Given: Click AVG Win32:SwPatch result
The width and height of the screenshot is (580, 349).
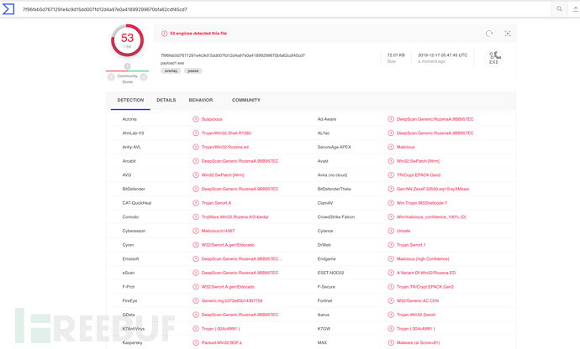Looking at the screenshot, I should point(223,175).
